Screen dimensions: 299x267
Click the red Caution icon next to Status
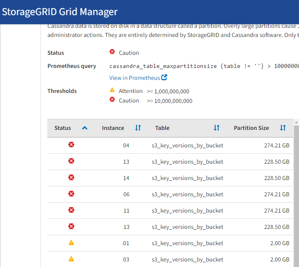point(112,52)
